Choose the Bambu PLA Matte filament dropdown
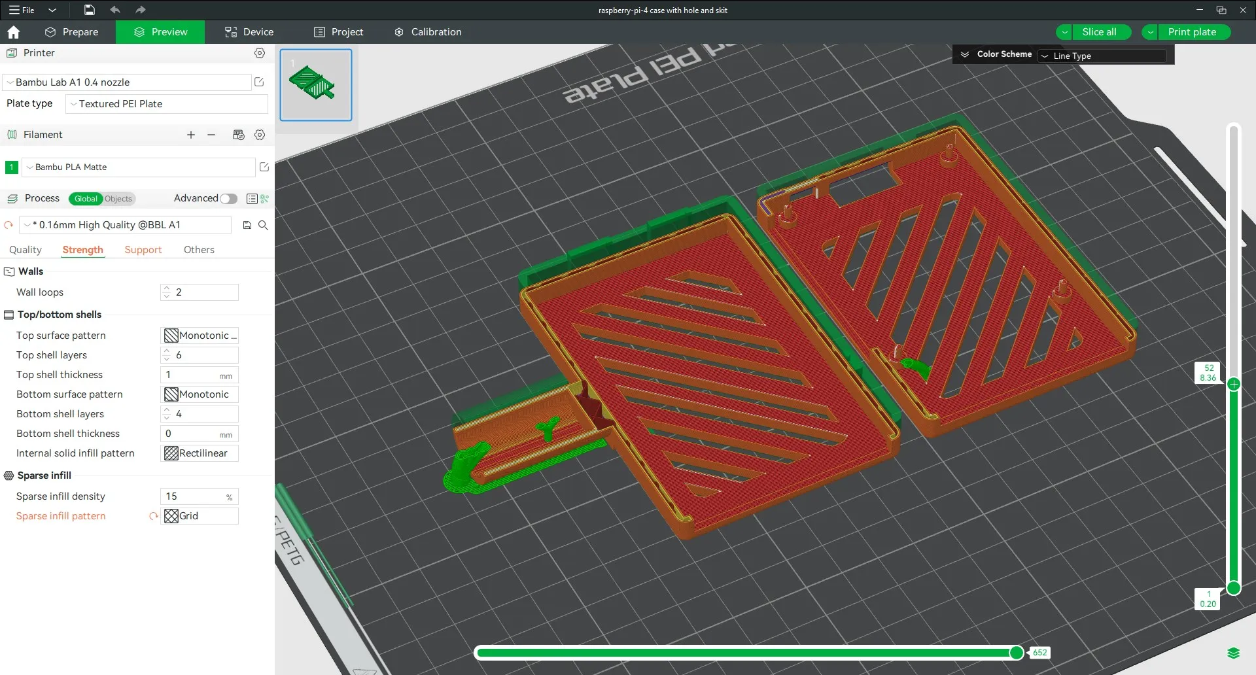The width and height of the screenshot is (1256, 675). coord(139,167)
